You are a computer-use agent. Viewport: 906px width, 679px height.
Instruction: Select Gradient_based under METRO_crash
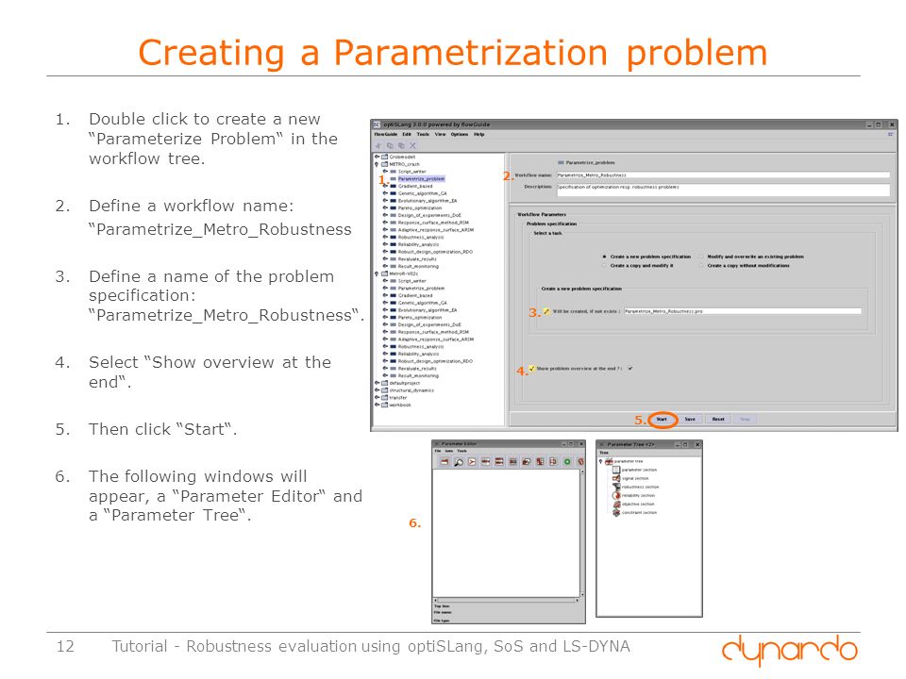[415, 186]
